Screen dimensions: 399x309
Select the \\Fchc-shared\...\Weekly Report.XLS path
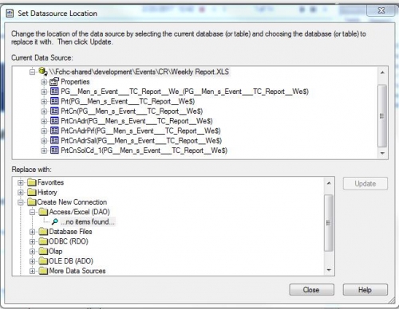139,72
